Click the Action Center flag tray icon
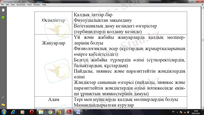This screenshot has height=115, width=204. coord(181,112)
